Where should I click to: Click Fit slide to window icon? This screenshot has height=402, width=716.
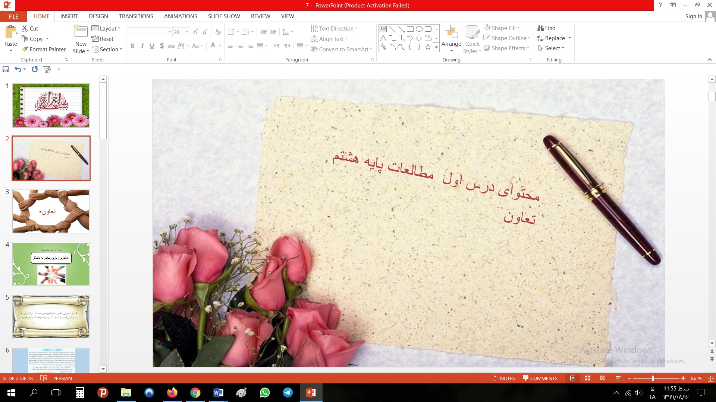point(710,378)
